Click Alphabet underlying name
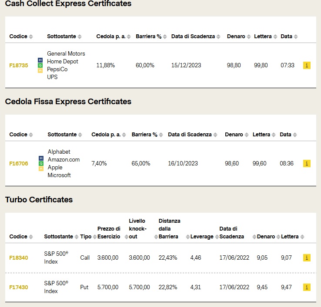The image size is (321, 307). click(x=59, y=152)
